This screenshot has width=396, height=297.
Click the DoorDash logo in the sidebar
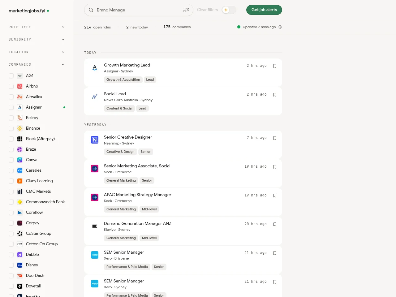coord(20,276)
